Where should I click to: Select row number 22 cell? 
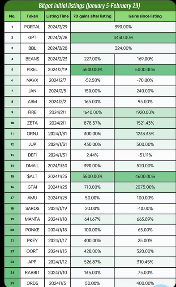pyautogui.click(x=12, y=251)
